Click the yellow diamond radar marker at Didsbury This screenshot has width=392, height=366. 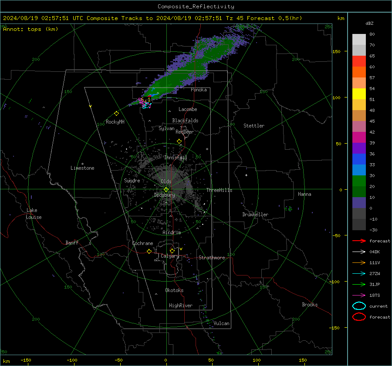coord(166,190)
